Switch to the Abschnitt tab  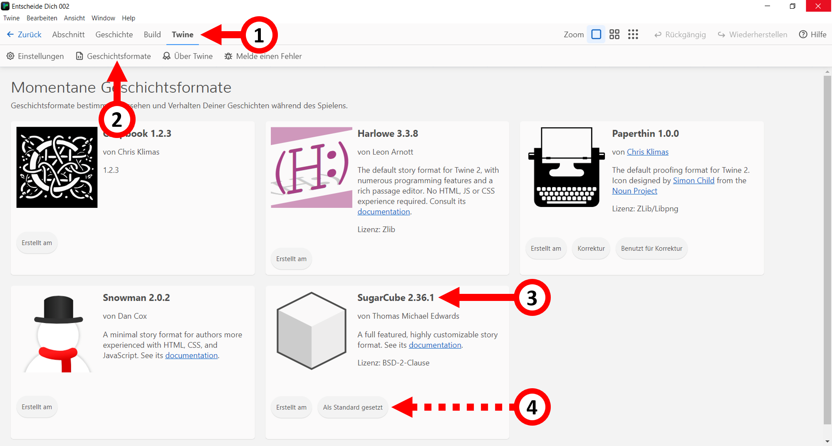click(x=68, y=34)
